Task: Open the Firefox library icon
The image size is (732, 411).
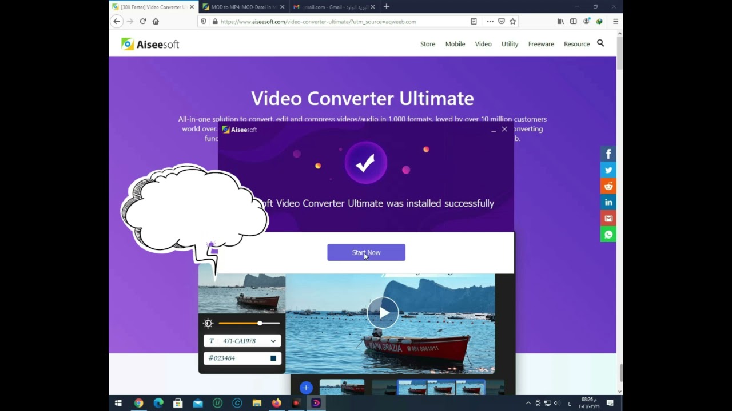Action: coord(560,21)
